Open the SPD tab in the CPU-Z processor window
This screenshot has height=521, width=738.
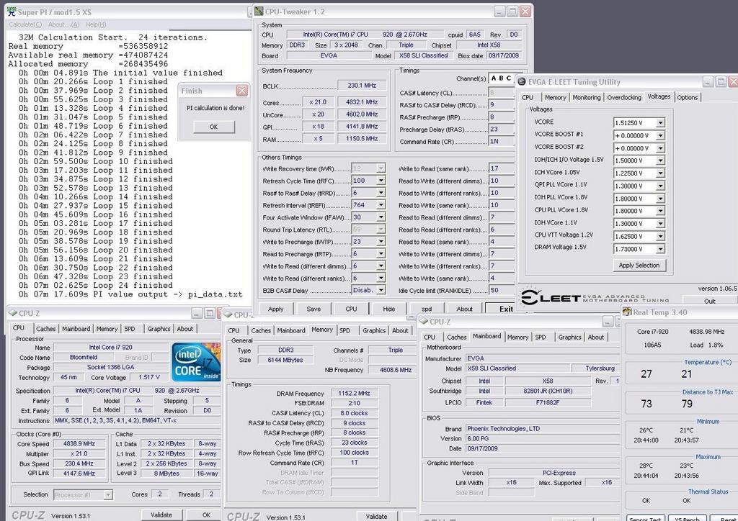click(x=130, y=329)
